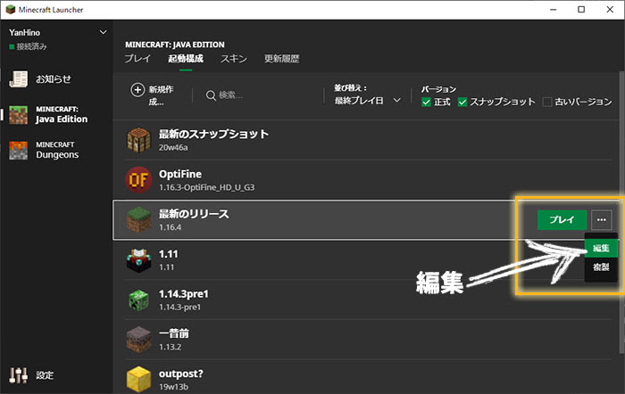Click the 1.16.3-OptiFine_HD_U_G3 version text
Image resolution: width=625 pixels, height=394 pixels.
(x=206, y=187)
